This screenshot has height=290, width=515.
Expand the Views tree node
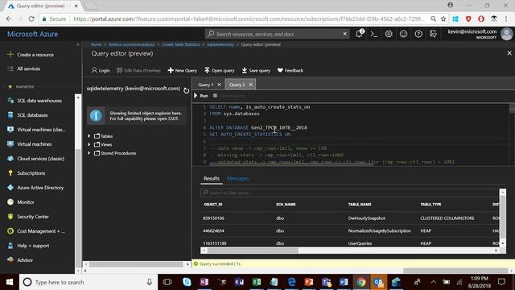(x=89, y=144)
